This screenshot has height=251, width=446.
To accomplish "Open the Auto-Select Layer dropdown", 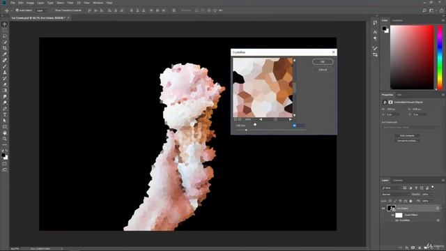I will tap(42, 10).
